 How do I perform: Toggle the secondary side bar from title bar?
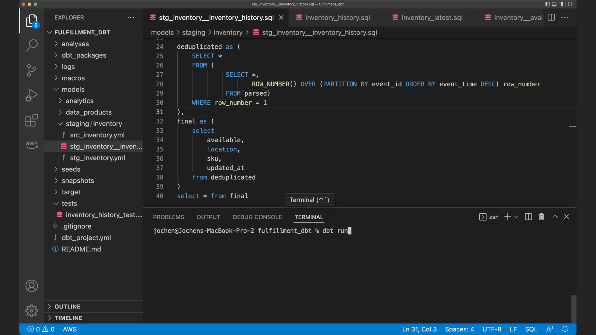coord(561,4)
